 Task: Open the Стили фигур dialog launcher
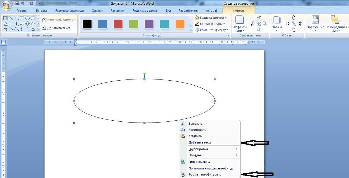coord(228,35)
